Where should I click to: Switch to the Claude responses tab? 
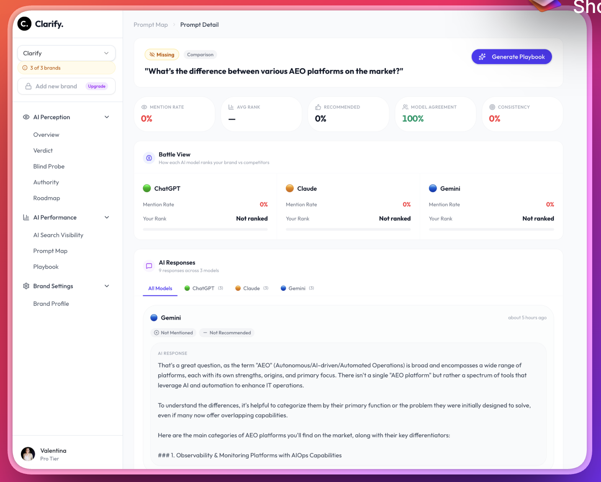[252, 288]
